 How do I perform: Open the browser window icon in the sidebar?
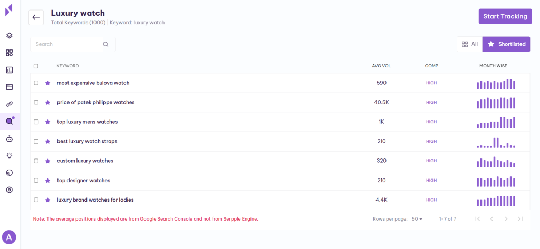coord(9,87)
